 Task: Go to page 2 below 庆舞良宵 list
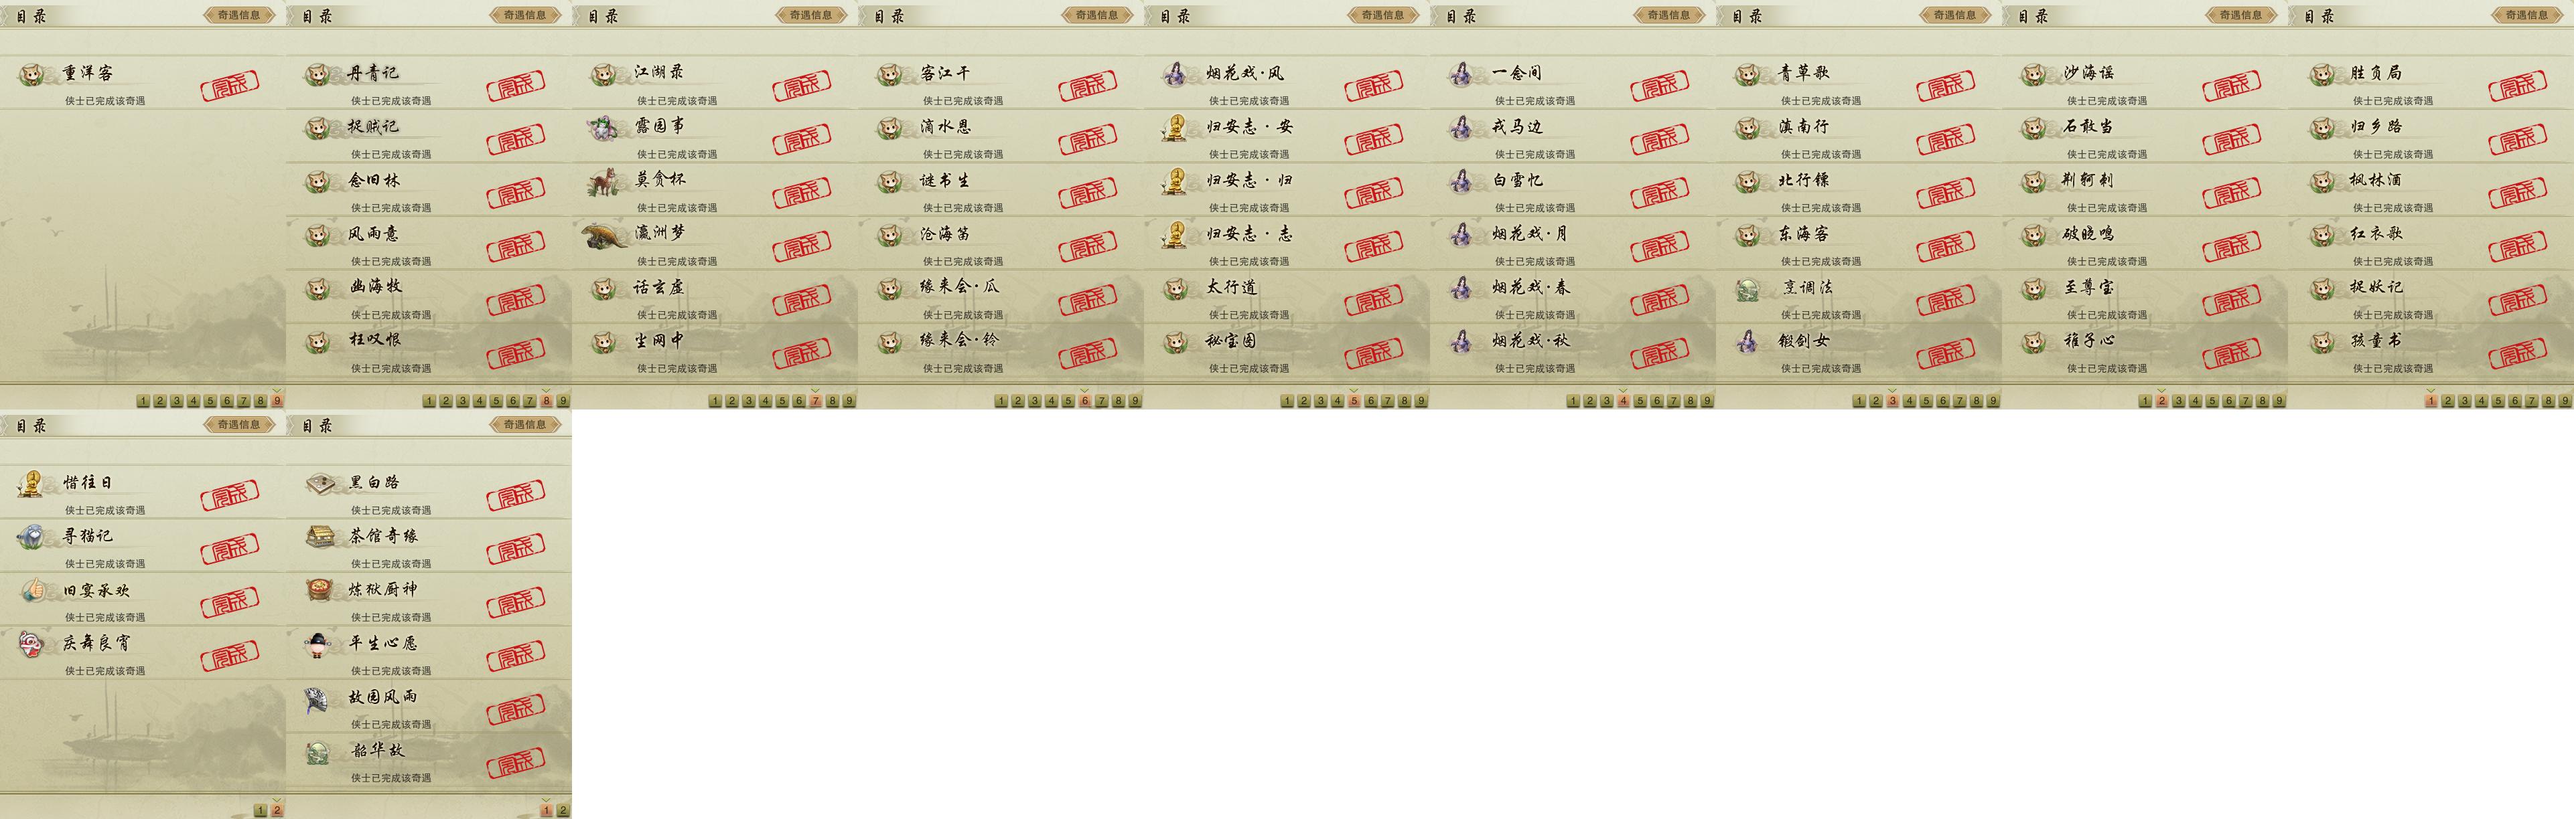pyautogui.click(x=277, y=810)
